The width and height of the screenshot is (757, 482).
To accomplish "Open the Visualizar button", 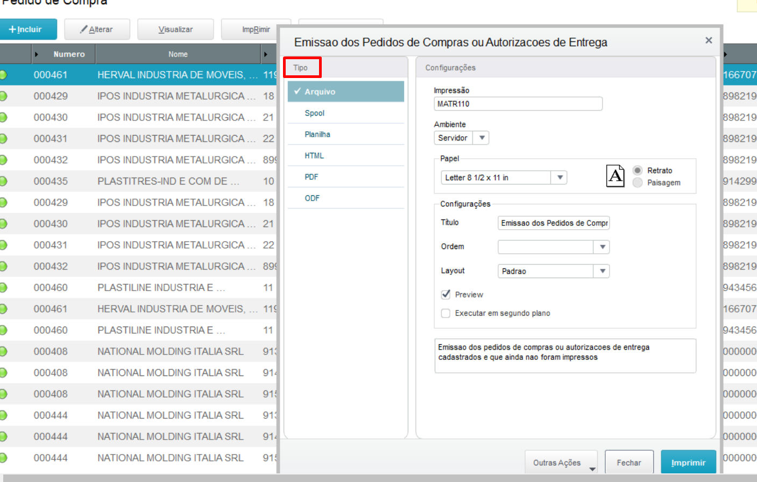I will 175,30.
